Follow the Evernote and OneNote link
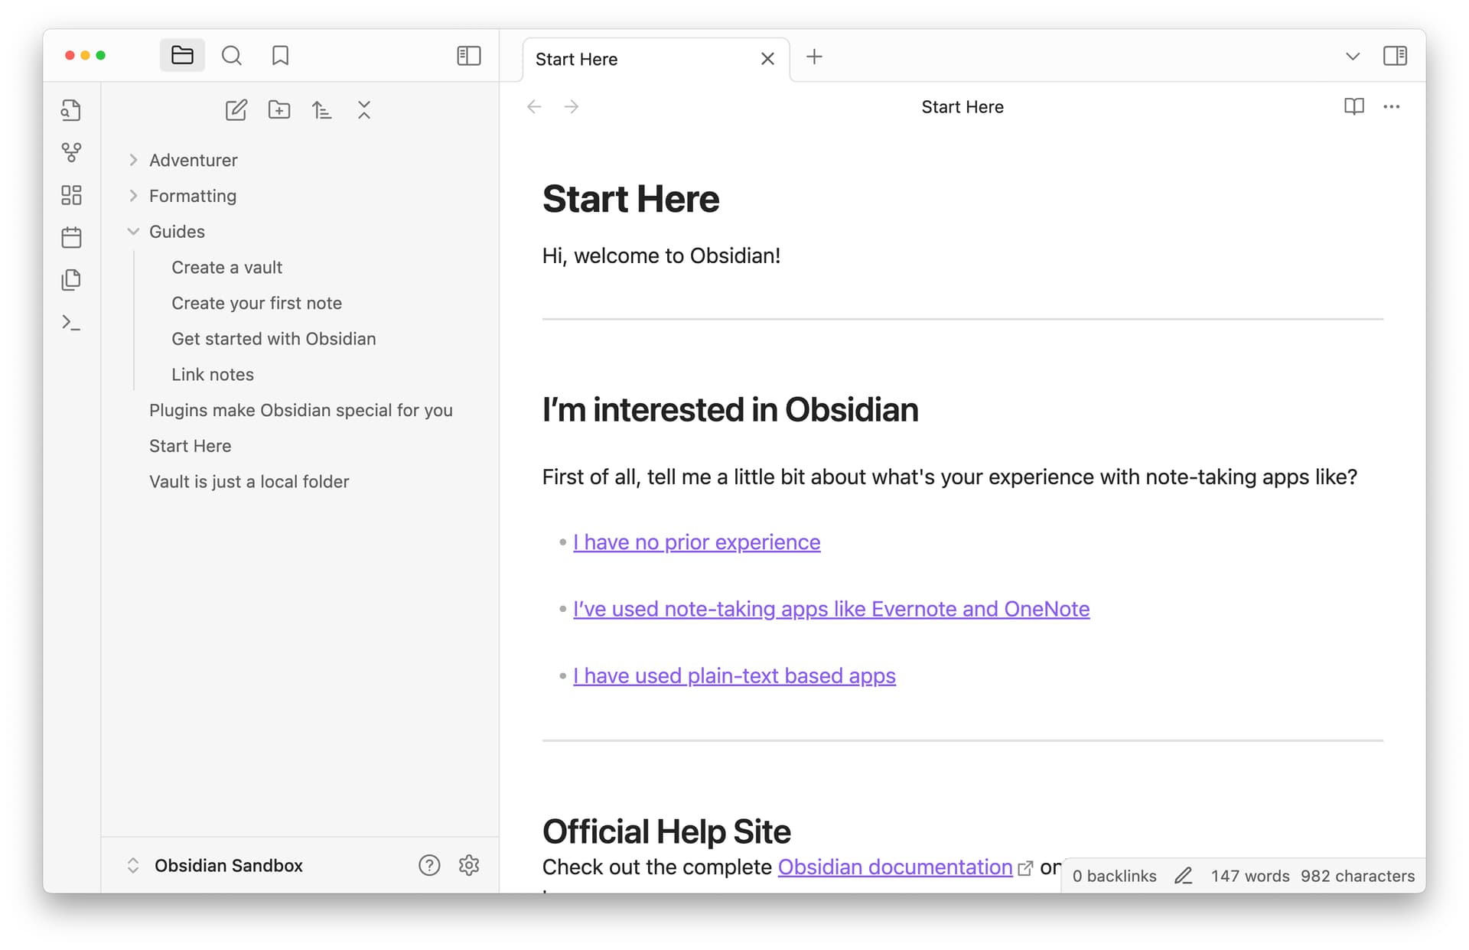Viewport: 1469px width, 950px height. pyautogui.click(x=831, y=609)
